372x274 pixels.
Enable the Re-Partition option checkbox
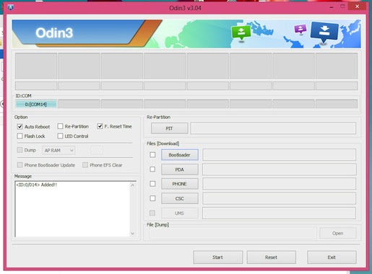(60, 126)
